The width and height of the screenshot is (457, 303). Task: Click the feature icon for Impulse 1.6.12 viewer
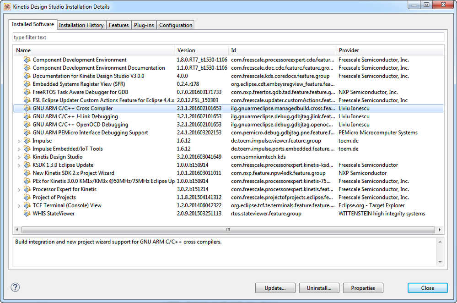(27, 141)
